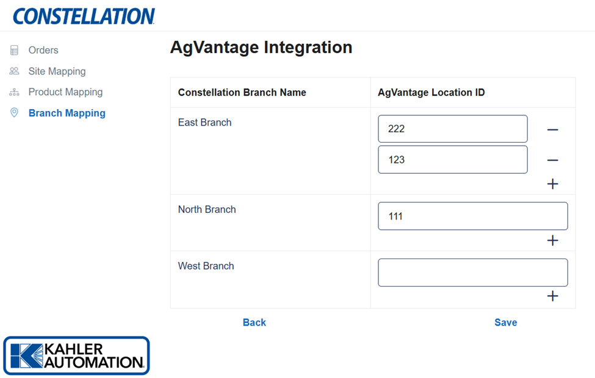Image resolution: width=595 pixels, height=378 pixels.
Task: Click the Site Mapping people icon
Action: (x=14, y=71)
